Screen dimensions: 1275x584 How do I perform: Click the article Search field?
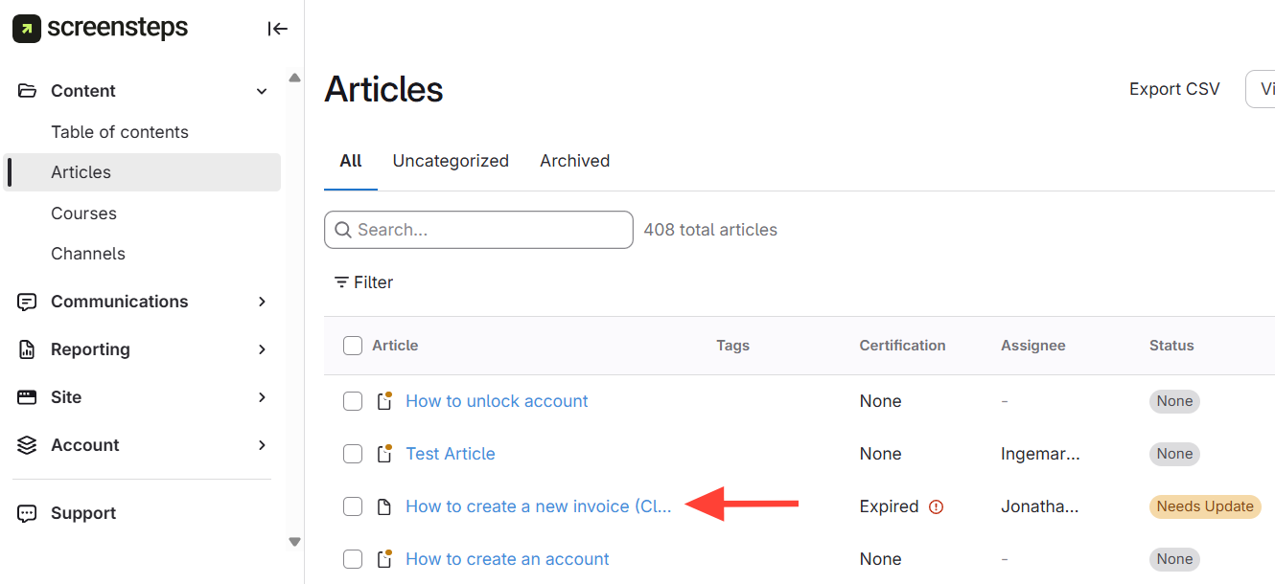point(489,230)
